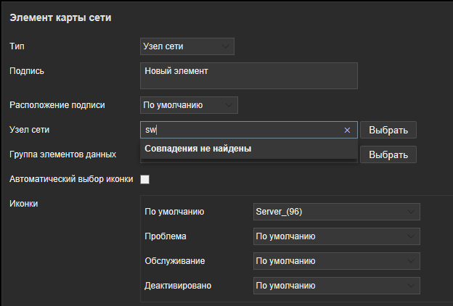Viewport: 453px width, 306px height.
Task: Click the Расположение подписи label
Action: click(x=57, y=105)
